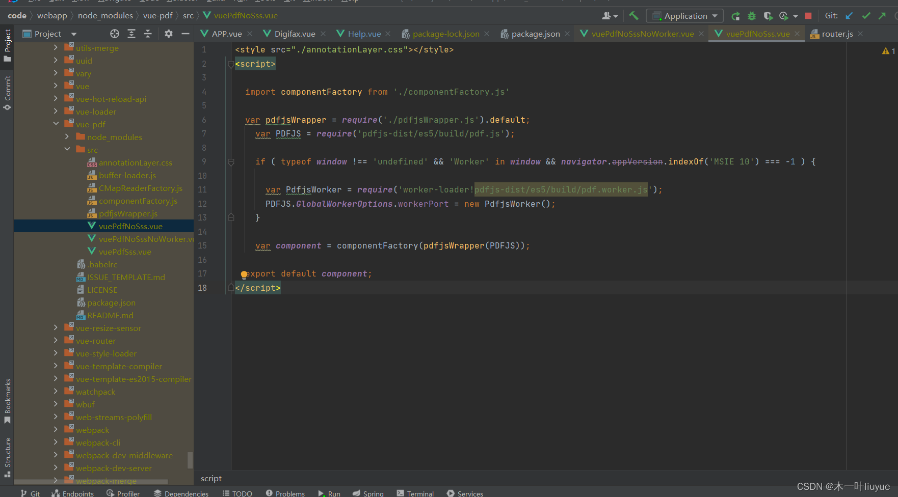Expand the webpack-cli folder
The width and height of the screenshot is (898, 497).
pyautogui.click(x=56, y=442)
